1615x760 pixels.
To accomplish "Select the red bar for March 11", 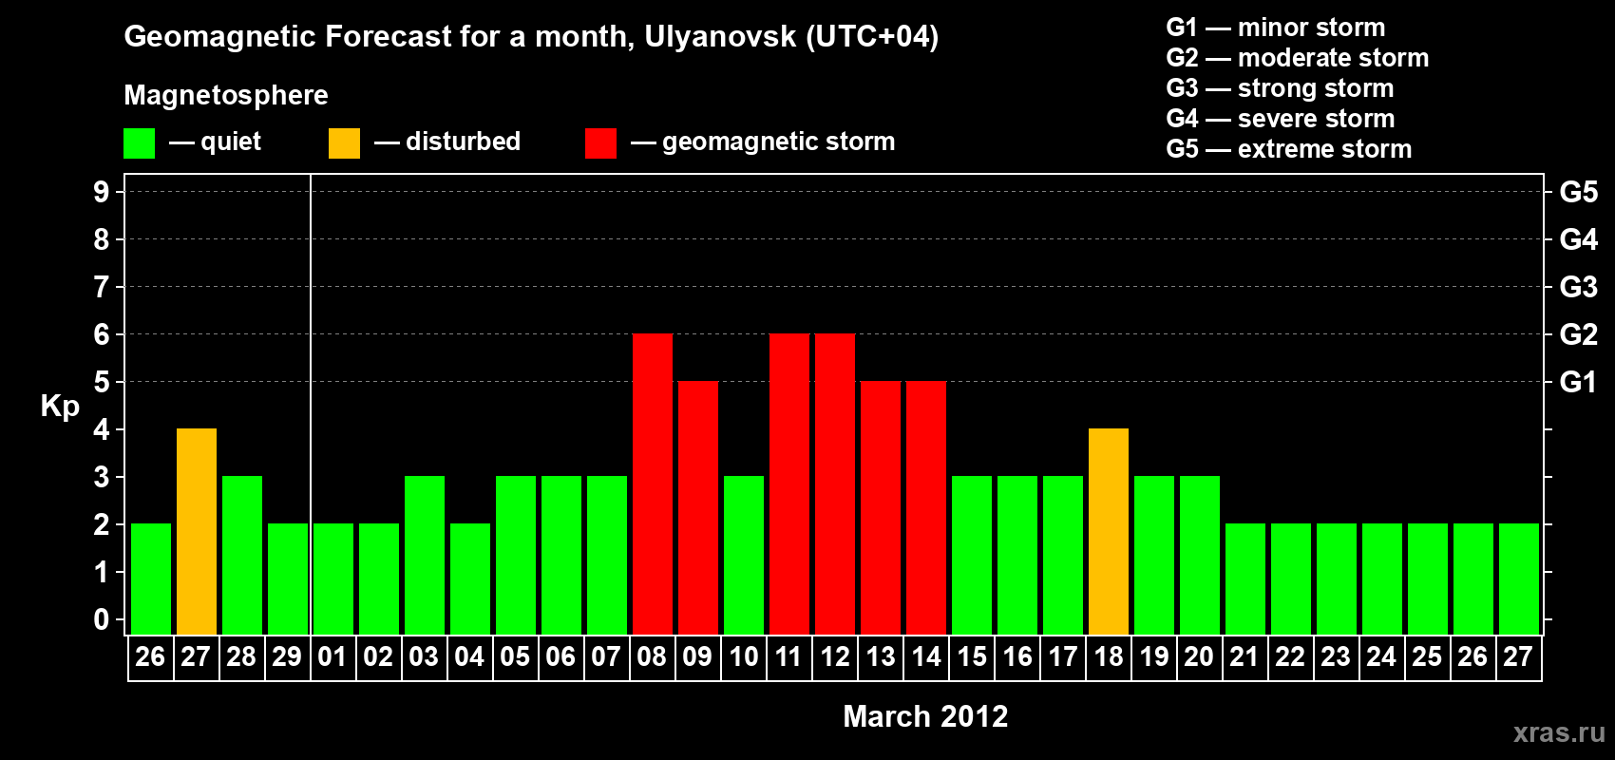I will point(789,484).
